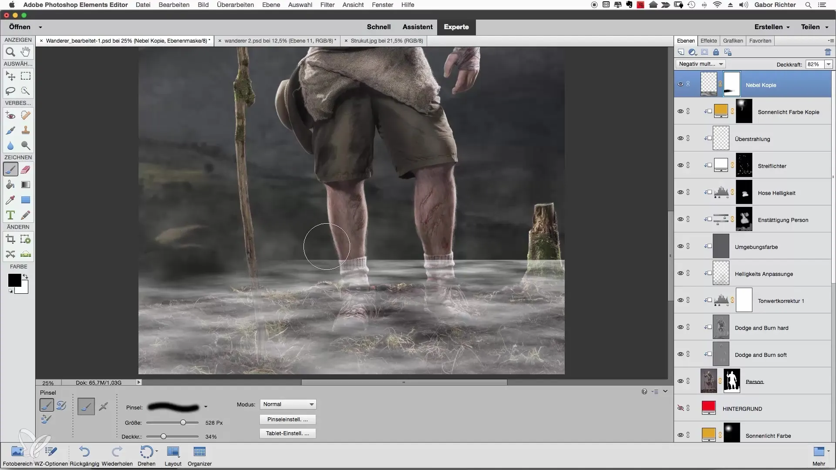Screen dimensions: 836x470
Task: Toggle visibility of Hose Helligkeit layer
Action: pyautogui.click(x=680, y=192)
